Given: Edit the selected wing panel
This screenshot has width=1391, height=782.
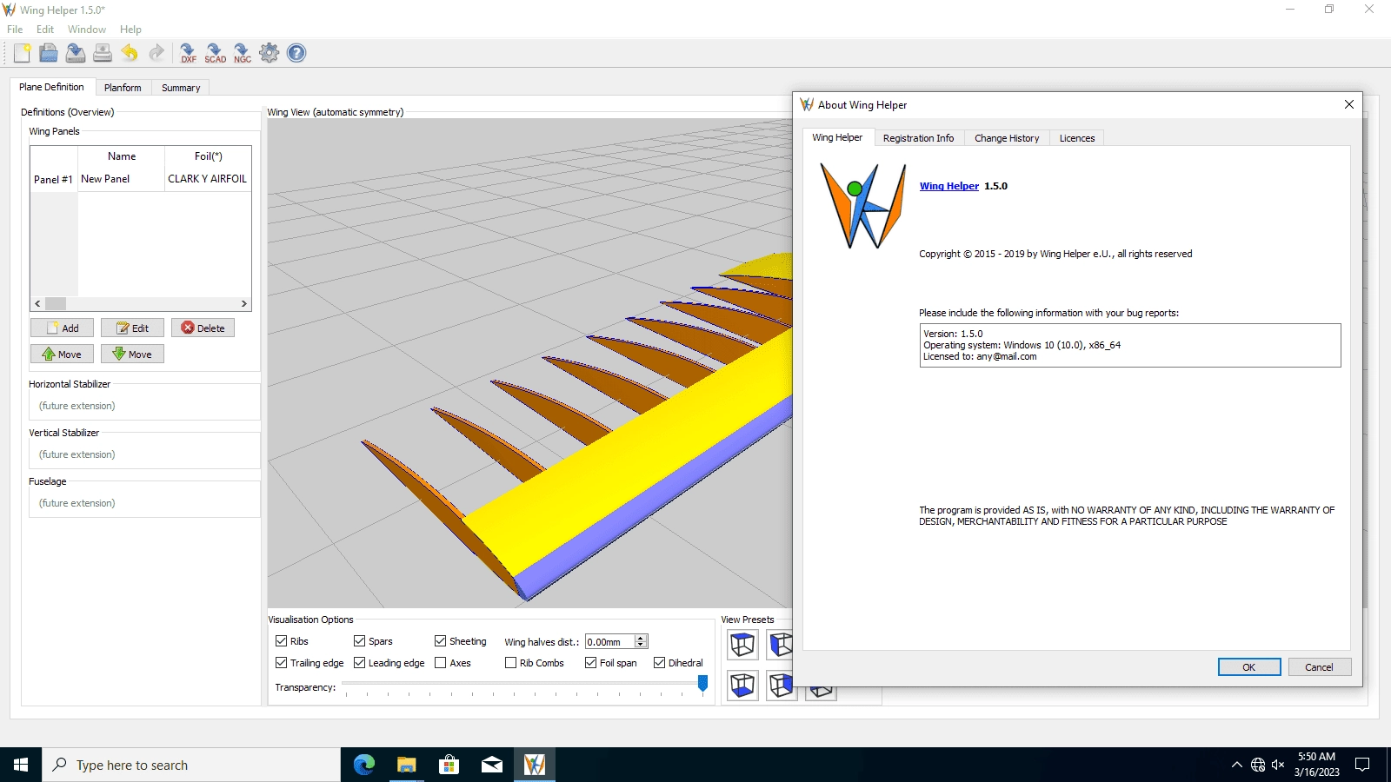Looking at the screenshot, I should tap(133, 328).
